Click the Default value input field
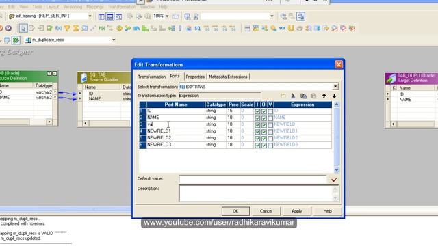Viewport: 438px width, 246px height. [x=253, y=179]
